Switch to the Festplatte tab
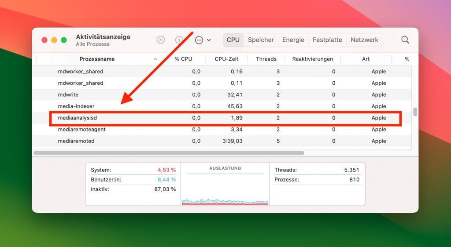451x247 pixels. (x=327, y=40)
